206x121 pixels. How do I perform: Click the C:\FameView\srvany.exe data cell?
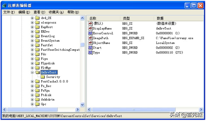174,38
